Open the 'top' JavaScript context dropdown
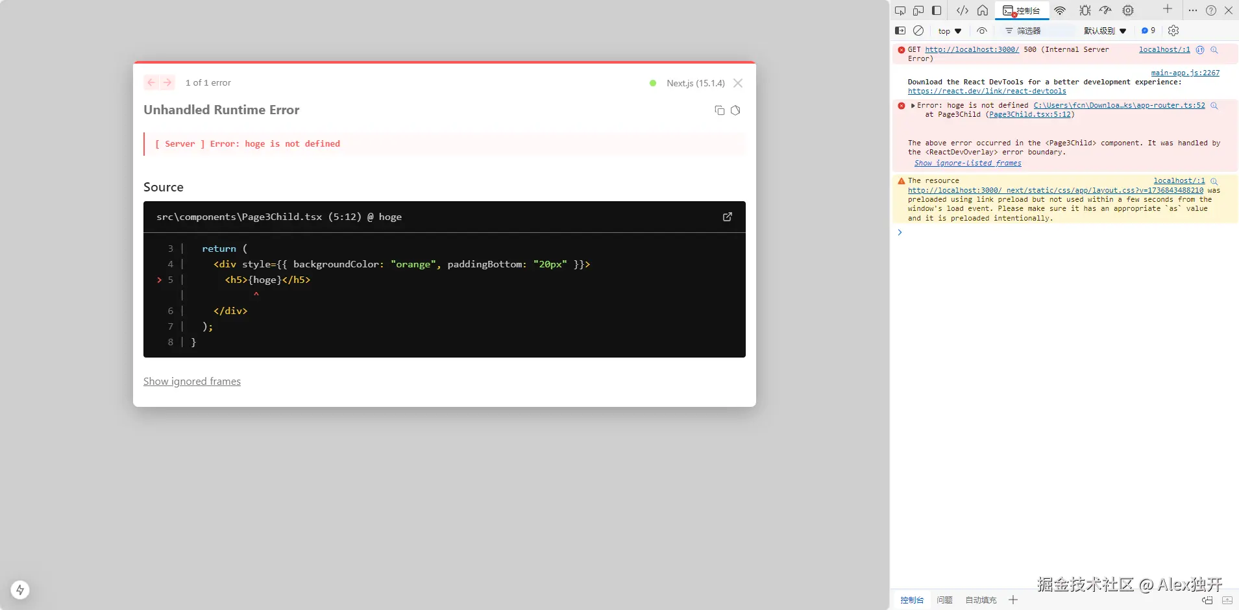 950,31
